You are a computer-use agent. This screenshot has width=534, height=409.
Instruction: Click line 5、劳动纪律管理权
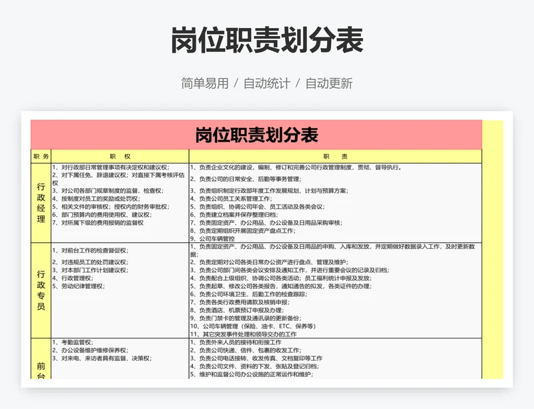[79, 286]
